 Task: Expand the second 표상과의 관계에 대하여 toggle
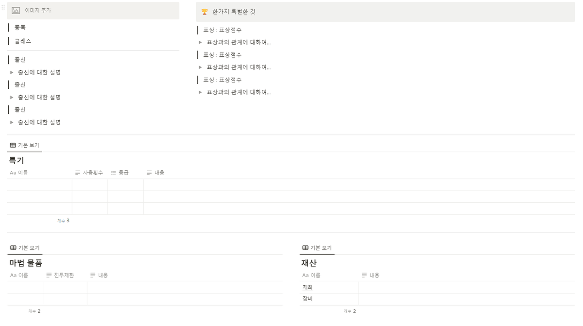[200, 67]
